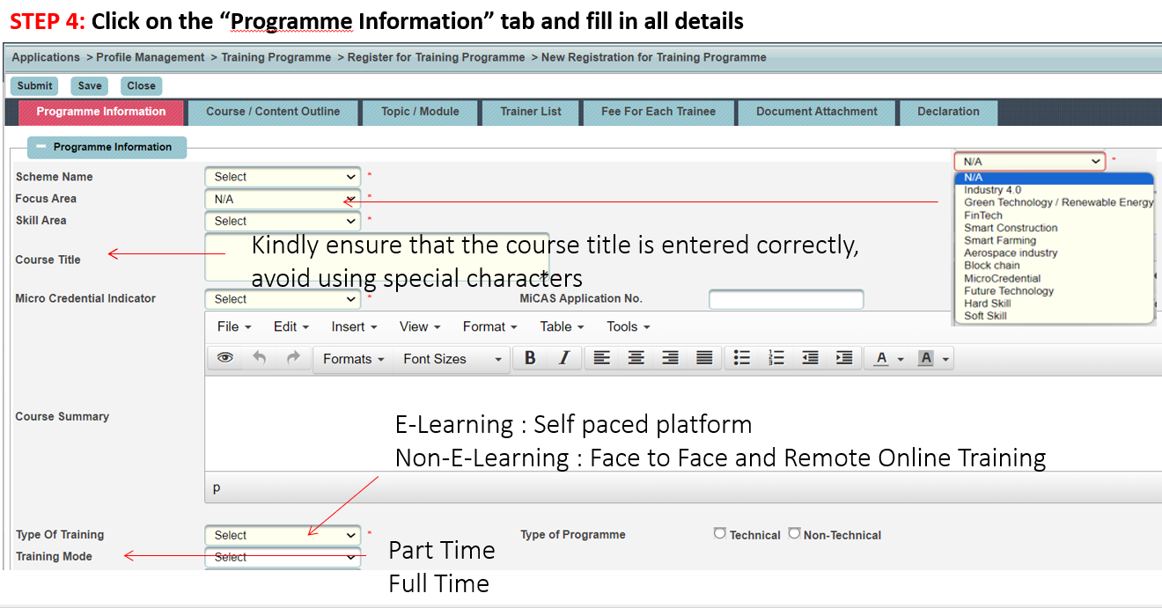The width and height of the screenshot is (1162, 608).
Task: Toggle bold formatting in the editor
Action: point(529,358)
